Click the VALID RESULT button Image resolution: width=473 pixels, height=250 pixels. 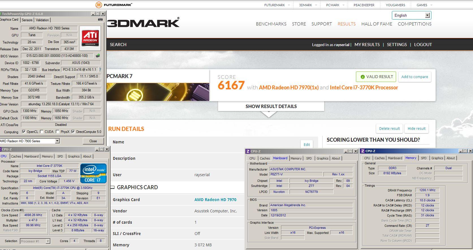pos(377,77)
